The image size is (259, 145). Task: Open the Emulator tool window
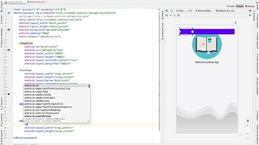257,116
